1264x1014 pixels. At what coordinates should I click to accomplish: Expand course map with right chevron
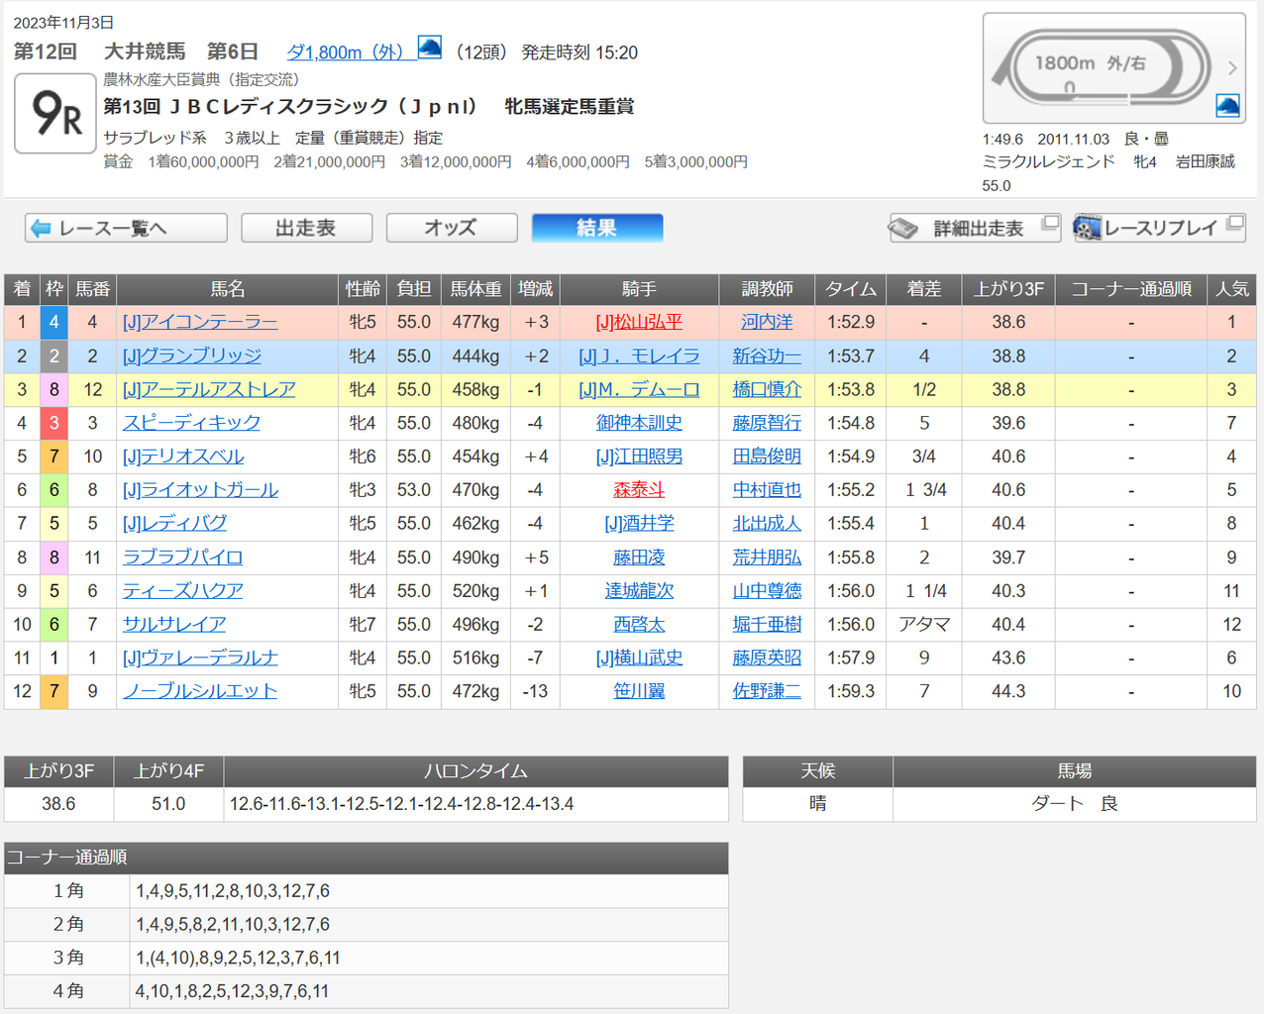tap(1232, 67)
